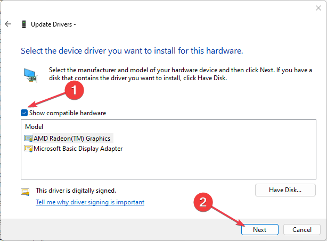
Task: Open the Tell me why driver signing link
Action: click(89, 202)
